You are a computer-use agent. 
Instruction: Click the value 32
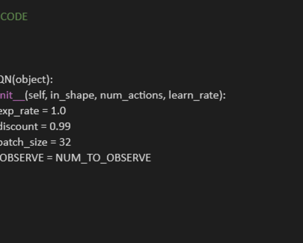65,142
